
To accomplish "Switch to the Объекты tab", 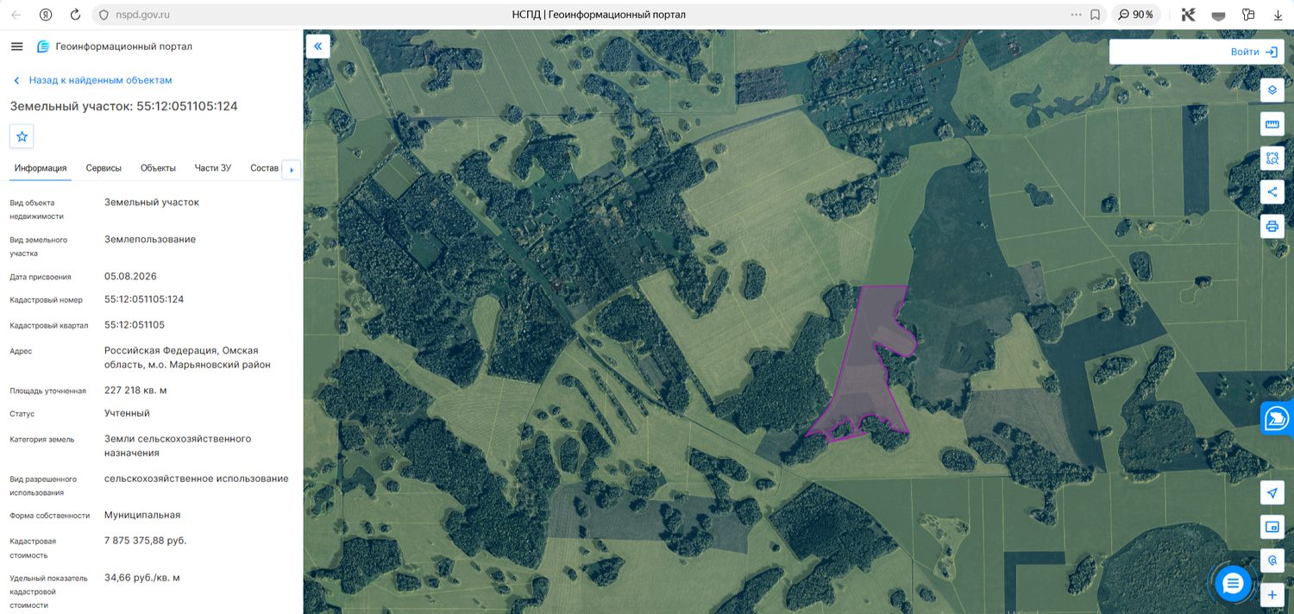I will pyautogui.click(x=158, y=168).
